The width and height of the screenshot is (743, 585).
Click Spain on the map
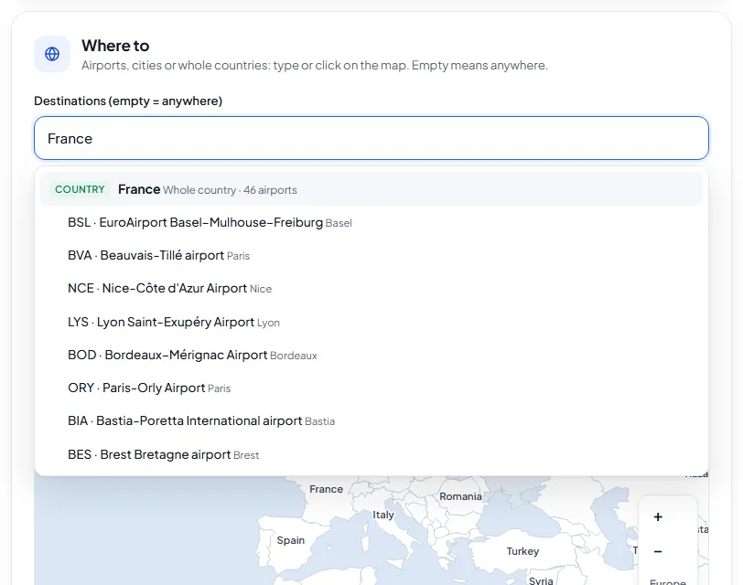[290, 540]
